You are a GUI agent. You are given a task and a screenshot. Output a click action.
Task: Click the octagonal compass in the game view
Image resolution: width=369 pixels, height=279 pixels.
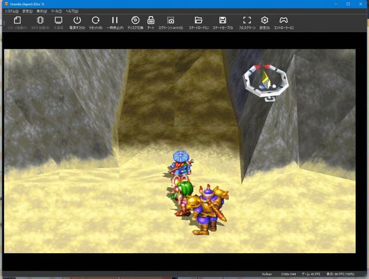[x=266, y=83]
